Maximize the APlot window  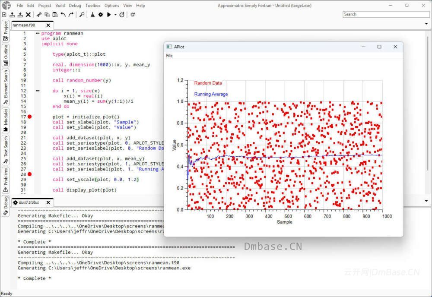point(379,47)
